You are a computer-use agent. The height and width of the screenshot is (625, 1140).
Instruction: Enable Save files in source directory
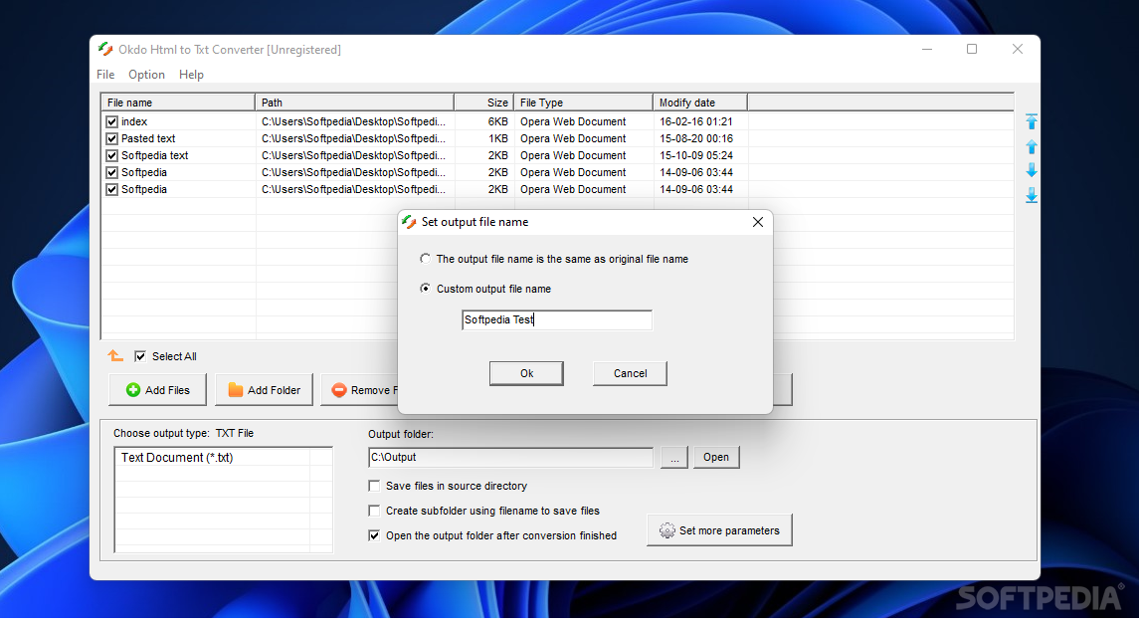374,486
